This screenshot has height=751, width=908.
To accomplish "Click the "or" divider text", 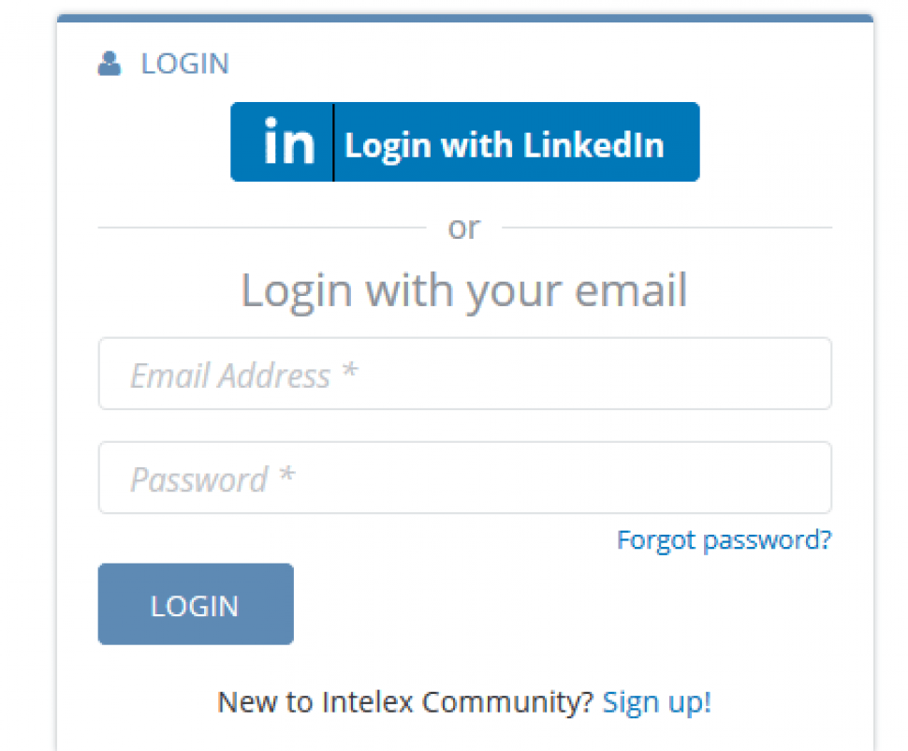I will (463, 228).
